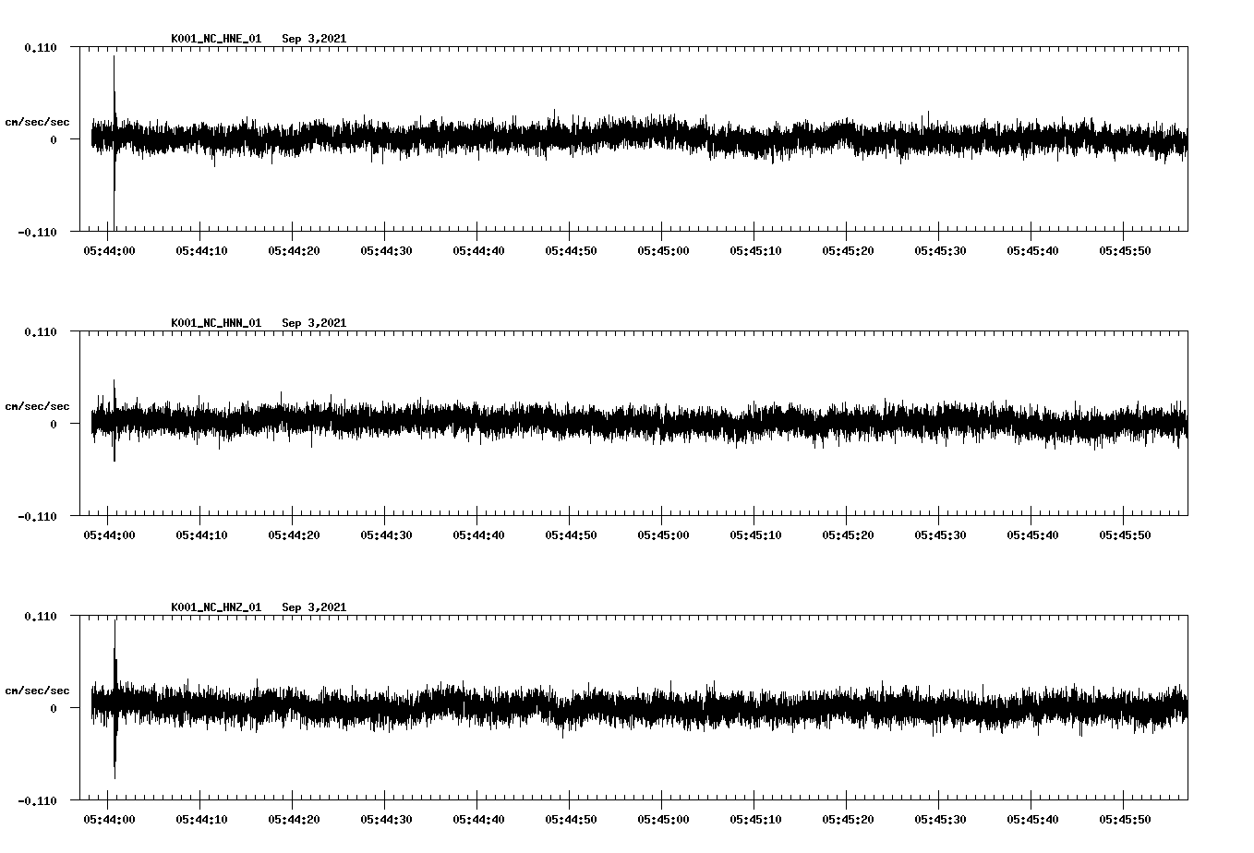Screen dimensions: 1254x853
Task: Click 05:45:30 time label under HNN plot
Action: [941, 535]
